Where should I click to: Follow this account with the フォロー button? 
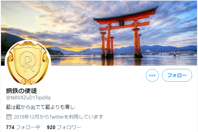177,75
